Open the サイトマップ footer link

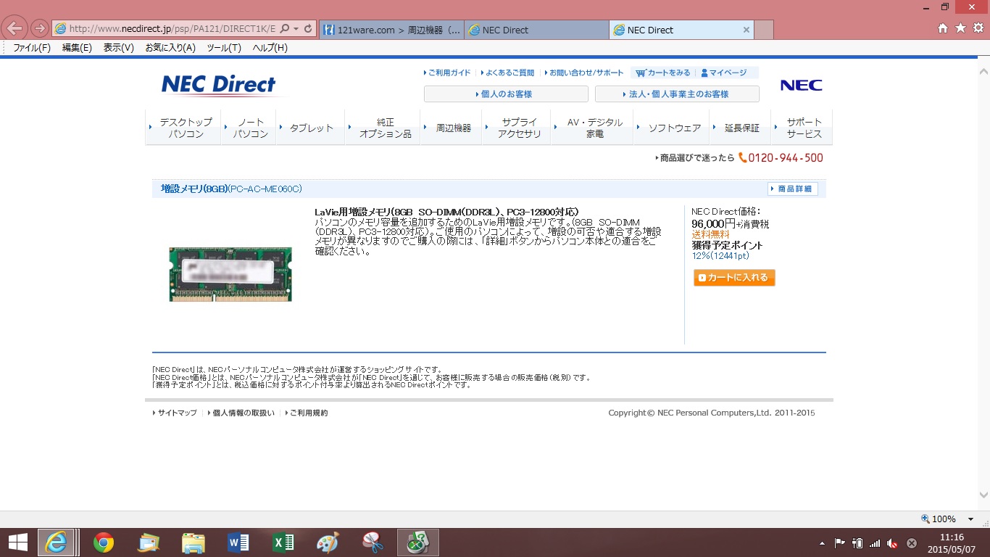(175, 413)
